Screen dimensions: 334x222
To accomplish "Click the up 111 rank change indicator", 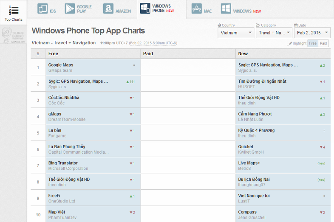I will click(x=130, y=82).
